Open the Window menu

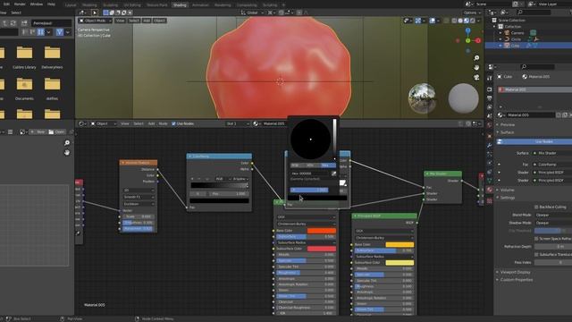[x=36, y=4]
